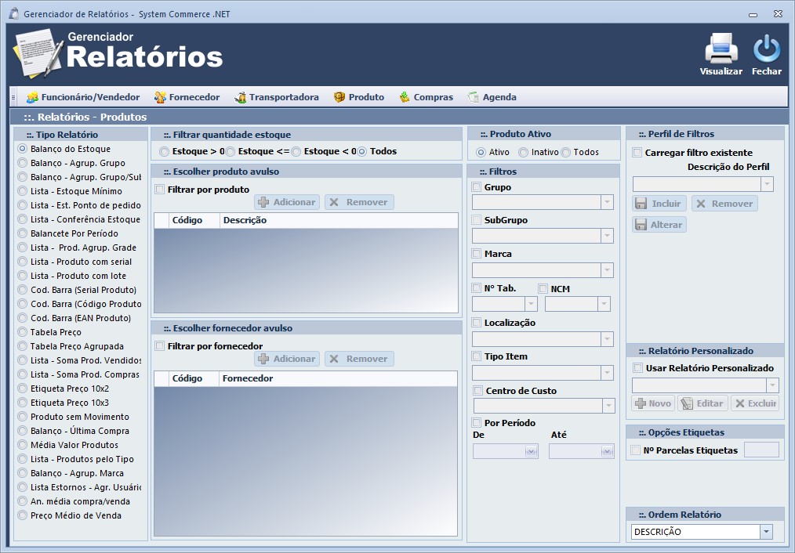The image size is (795, 553).
Task: Select the Estoque > 0 radio option
Action: [x=164, y=152]
